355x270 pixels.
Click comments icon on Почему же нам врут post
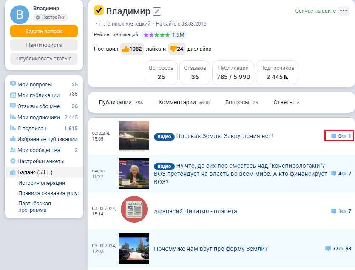[x=328, y=249]
